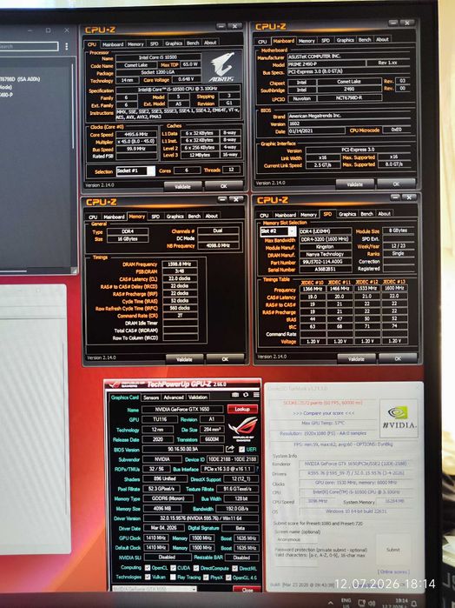455x608 pixels.
Task: Enable Ray Tracing checkbox
Action: (x=173, y=577)
